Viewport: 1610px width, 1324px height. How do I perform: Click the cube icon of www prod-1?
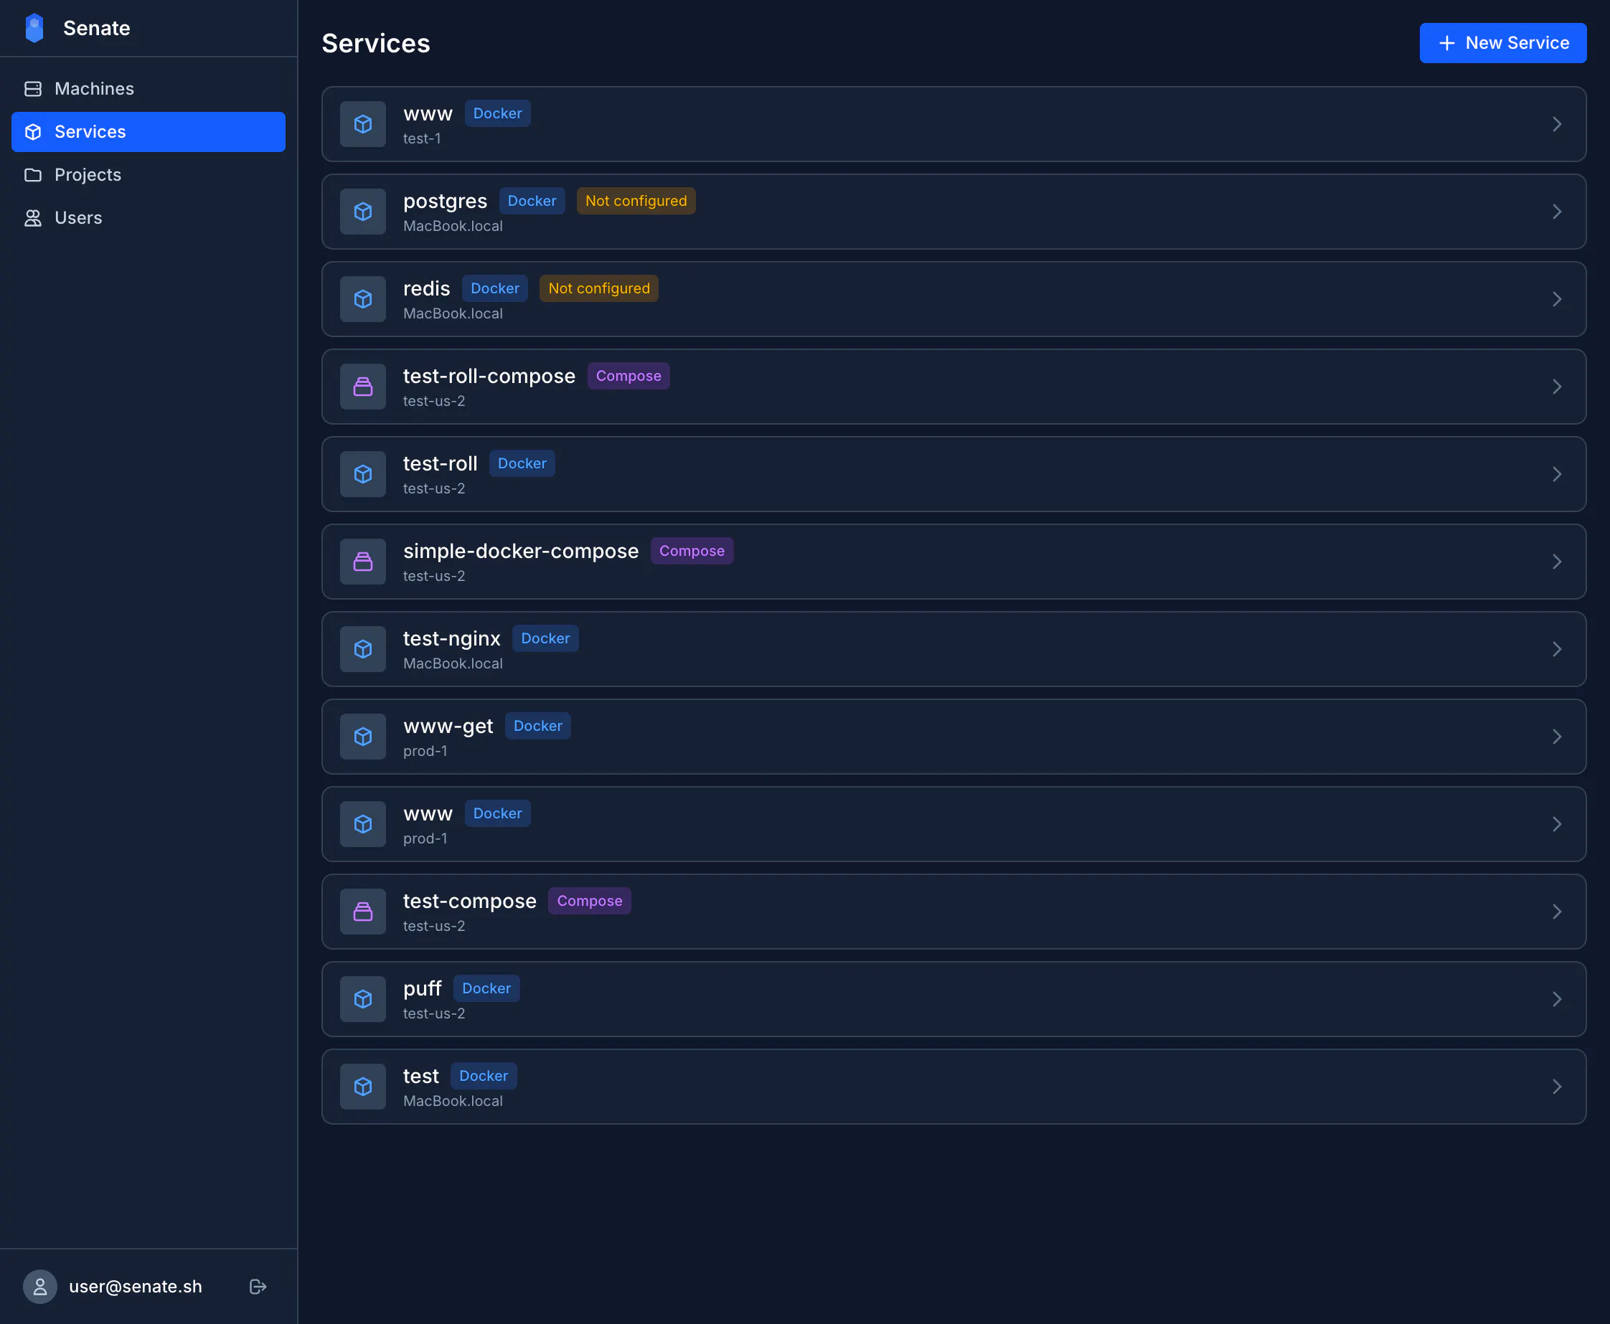pyautogui.click(x=363, y=823)
